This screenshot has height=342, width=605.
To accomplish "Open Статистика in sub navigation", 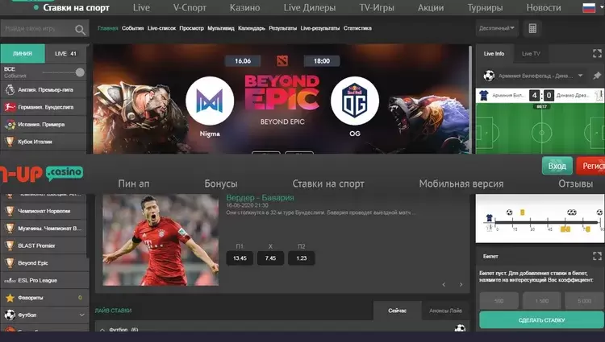I will pos(357,28).
